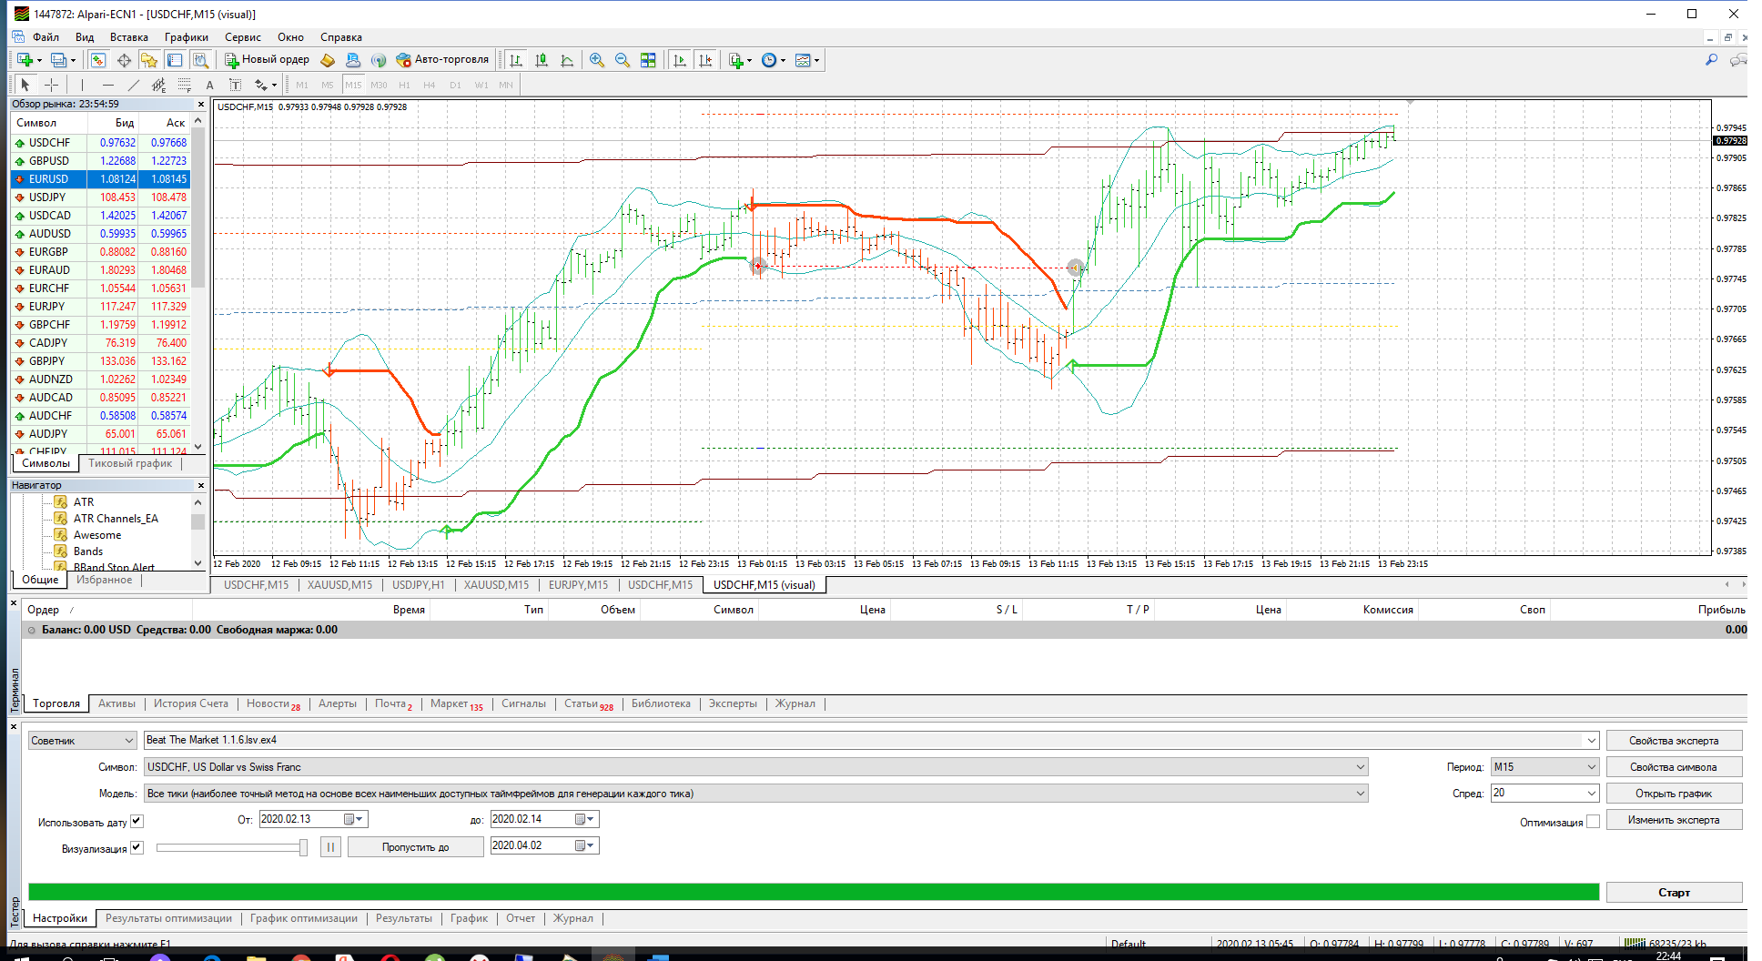Click the tile windows icon

pyautogui.click(x=648, y=60)
